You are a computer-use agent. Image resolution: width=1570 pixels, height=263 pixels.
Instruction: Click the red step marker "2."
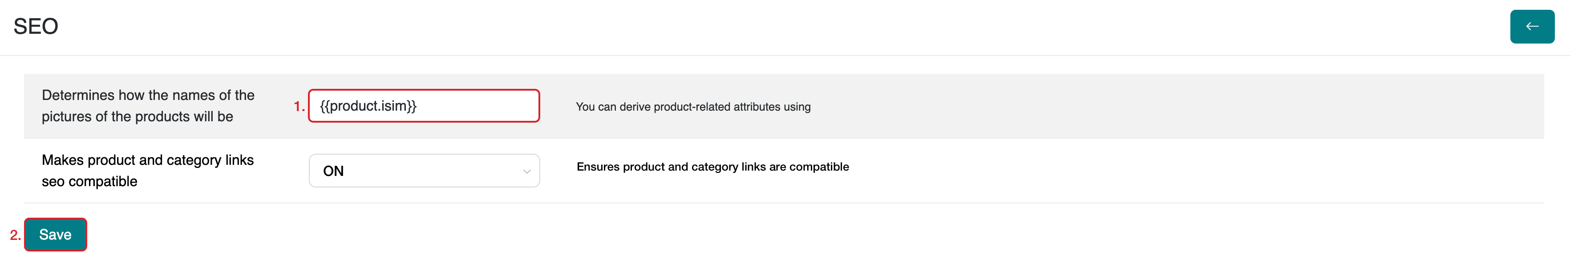[15, 235]
